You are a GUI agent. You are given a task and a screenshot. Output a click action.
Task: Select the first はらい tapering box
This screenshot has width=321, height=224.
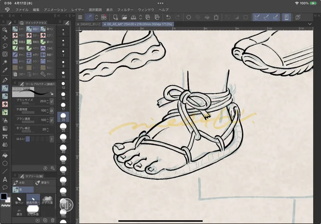(x=28, y=139)
